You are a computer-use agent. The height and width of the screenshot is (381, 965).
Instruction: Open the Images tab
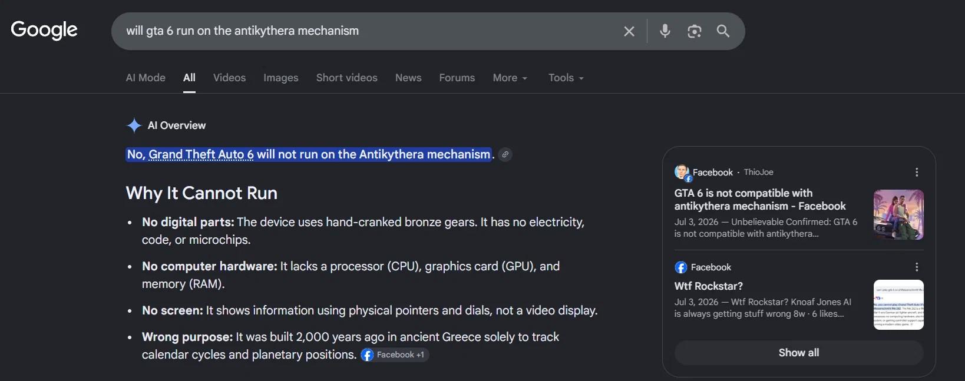pos(281,78)
